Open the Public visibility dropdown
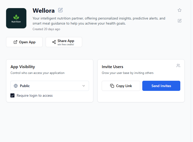Screen dimensions: 193x142 pyautogui.click(x=50, y=86)
